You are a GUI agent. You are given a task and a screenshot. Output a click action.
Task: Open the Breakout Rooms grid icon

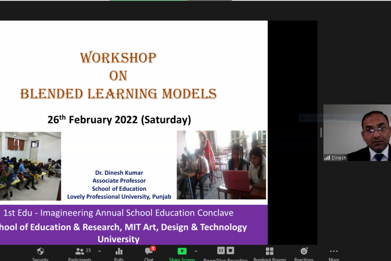(269, 251)
